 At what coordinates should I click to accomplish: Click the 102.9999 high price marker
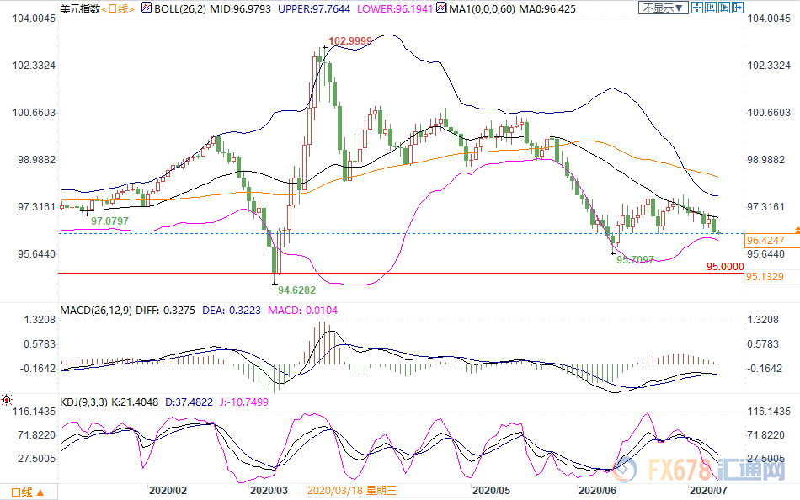pyautogui.click(x=349, y=40)
